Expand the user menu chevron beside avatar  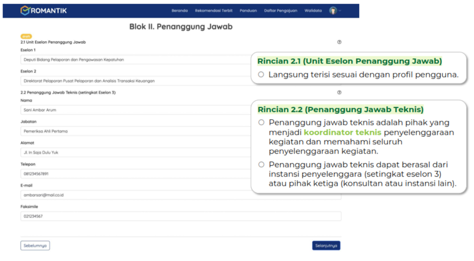click(340, 11)
